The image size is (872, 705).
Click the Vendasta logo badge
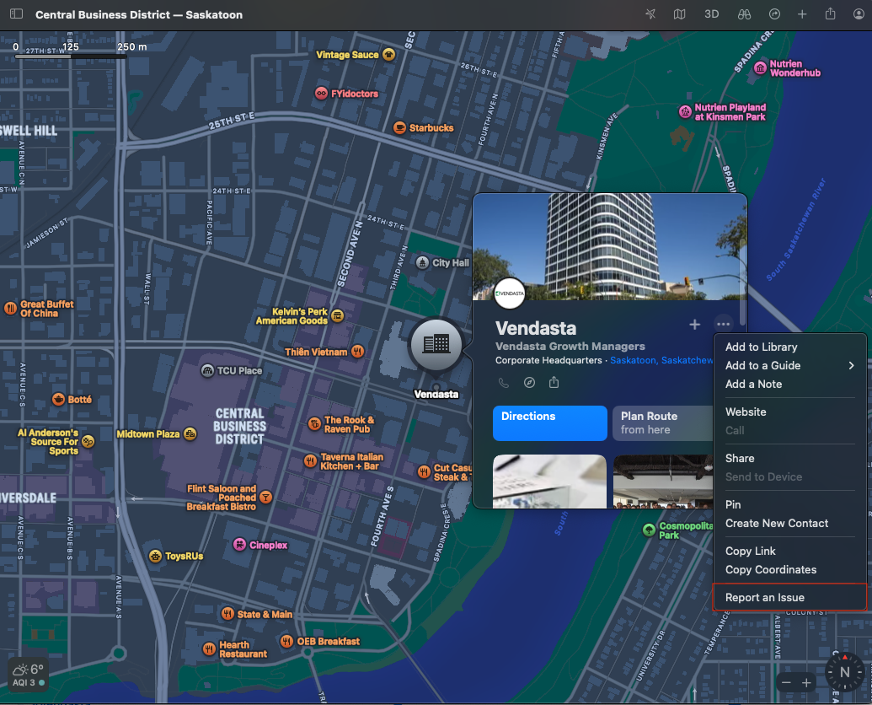[510, 293]
